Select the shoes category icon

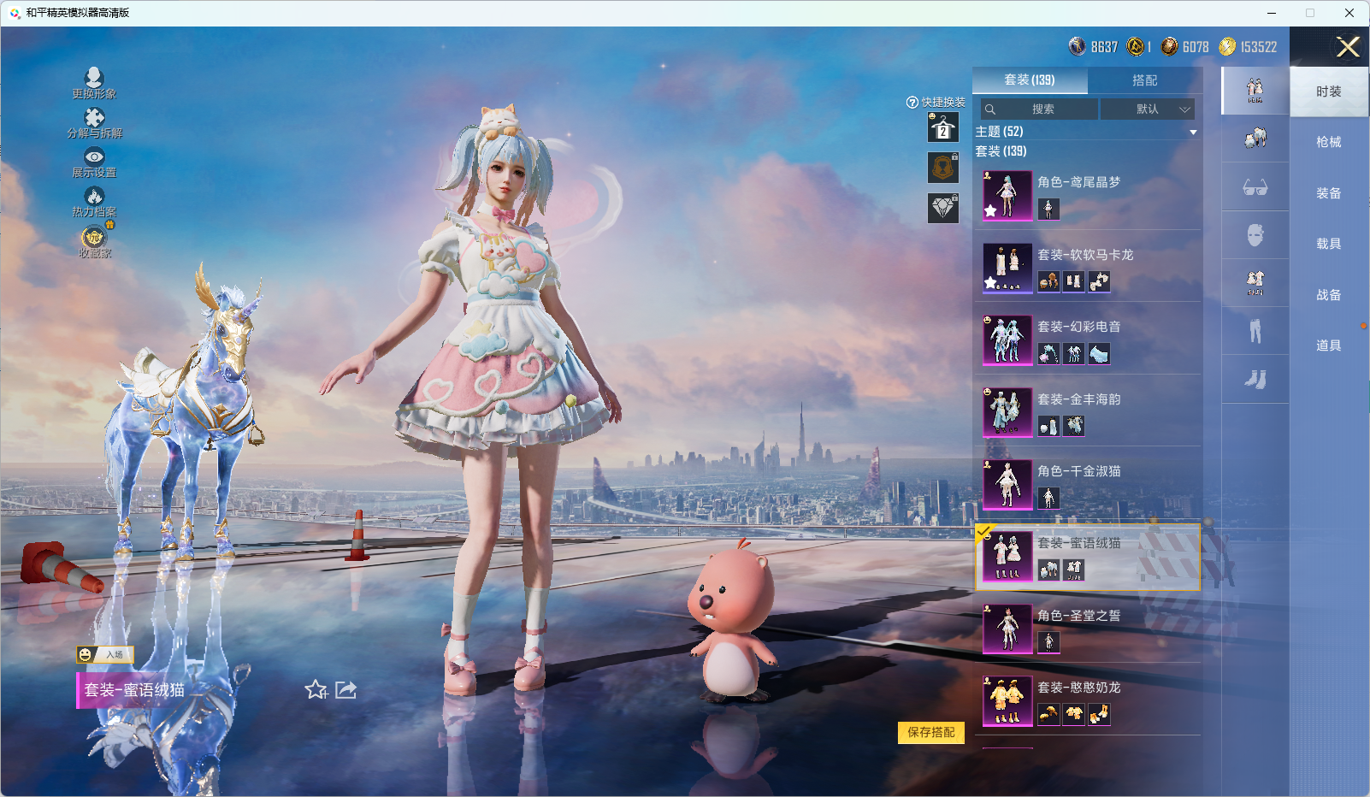pyautogui.click(x=1255, y=379)
